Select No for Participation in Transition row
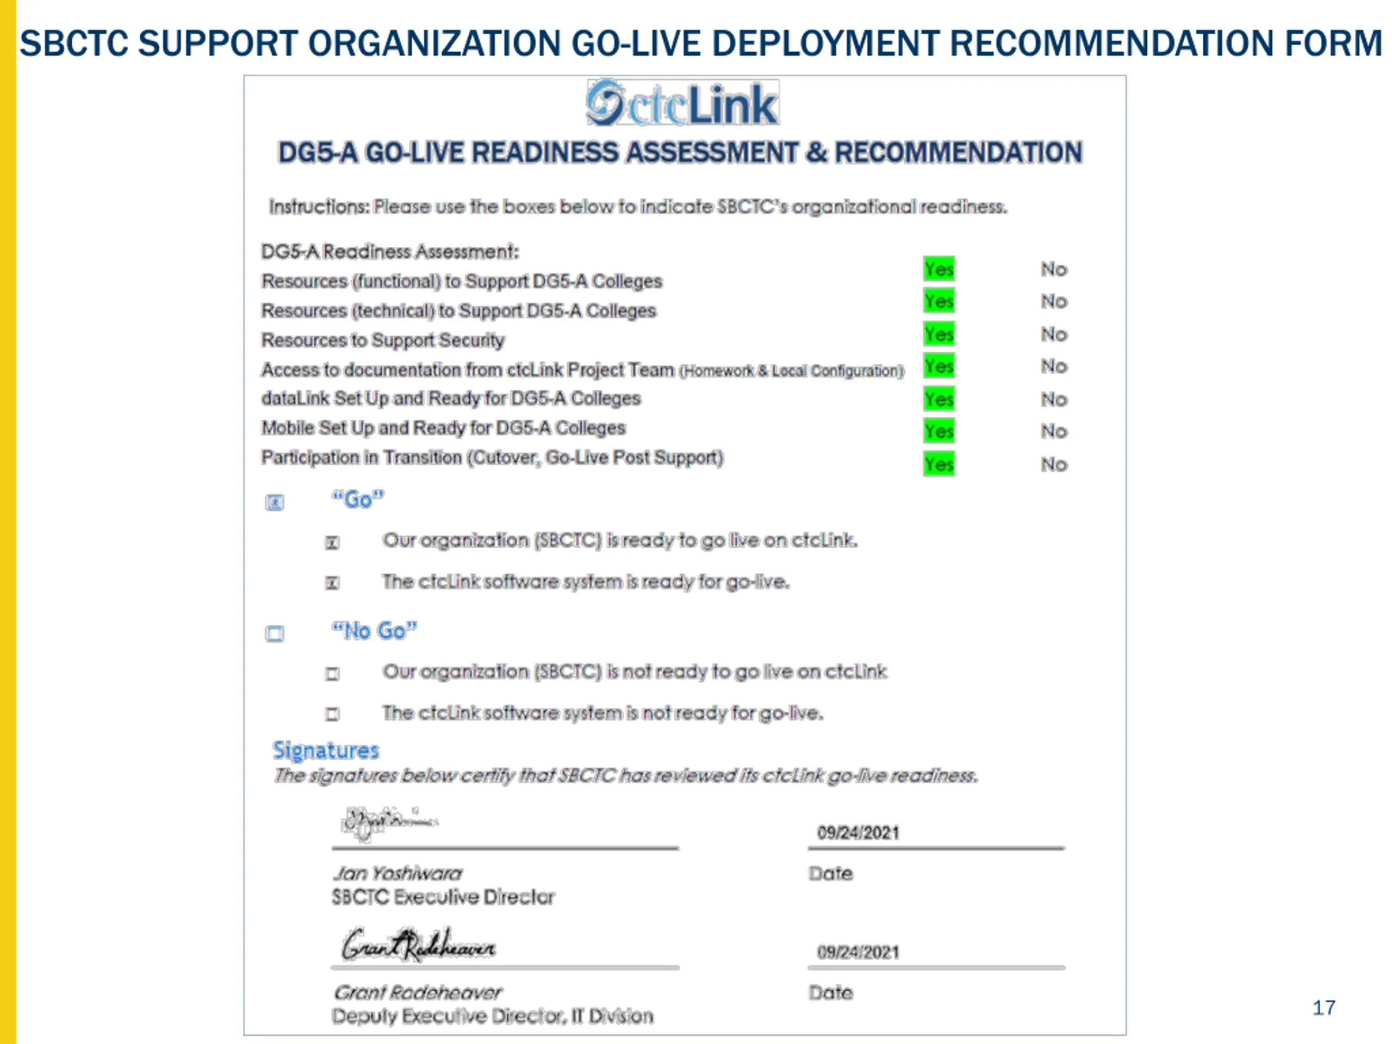The height and width of the screenshot is (1044, 1392). click(x=1054, y=464)
